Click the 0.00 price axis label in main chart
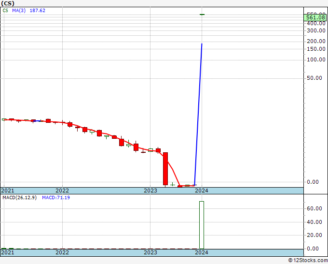 coord(313,182)
